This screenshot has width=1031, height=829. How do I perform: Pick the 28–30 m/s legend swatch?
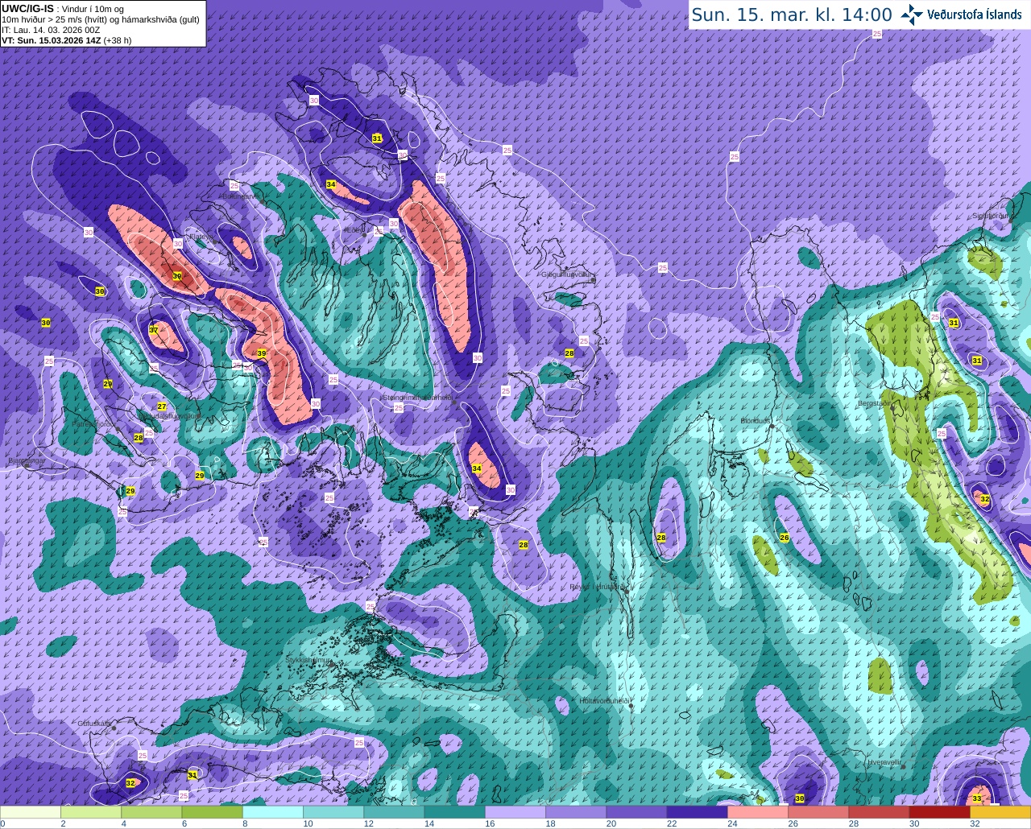point(879,812)
